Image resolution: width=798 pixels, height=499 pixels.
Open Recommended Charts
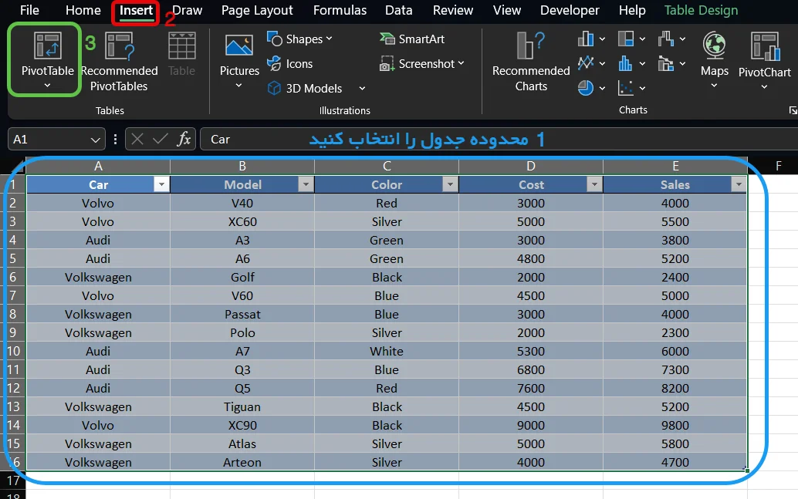(x=531, y=61)
